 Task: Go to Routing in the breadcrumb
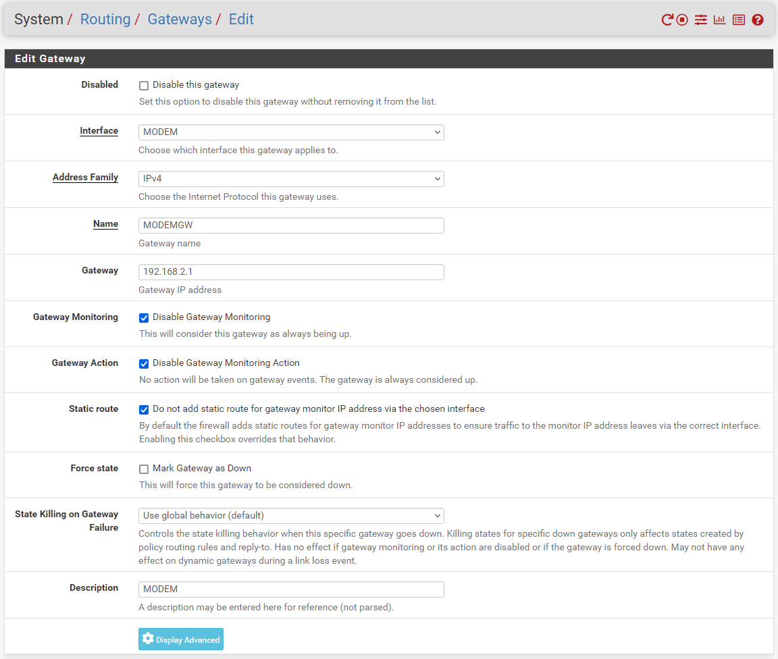click(105, 20)
